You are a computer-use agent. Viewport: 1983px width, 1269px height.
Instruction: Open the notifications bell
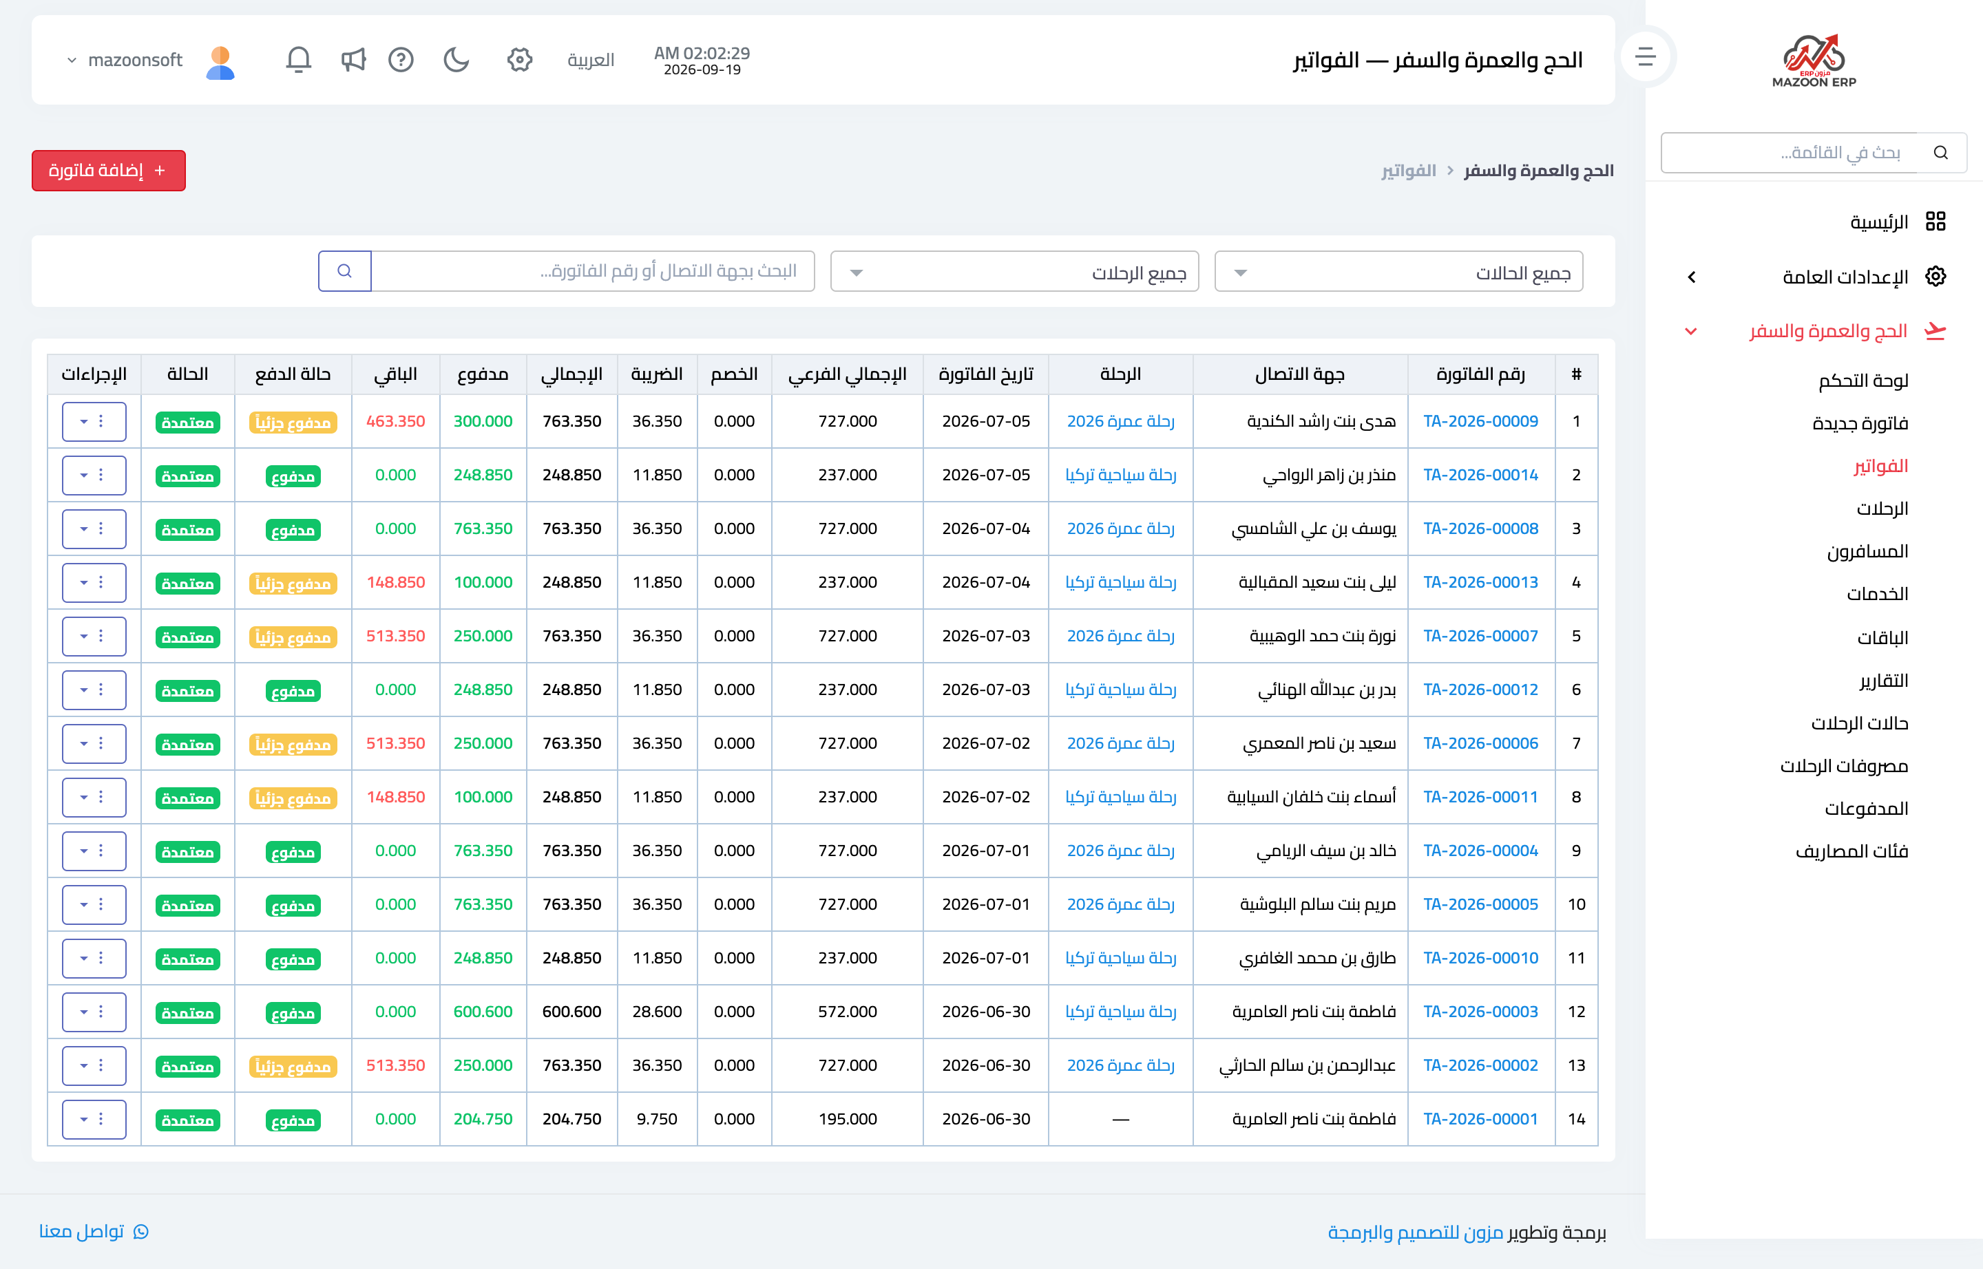click(298, 59)
